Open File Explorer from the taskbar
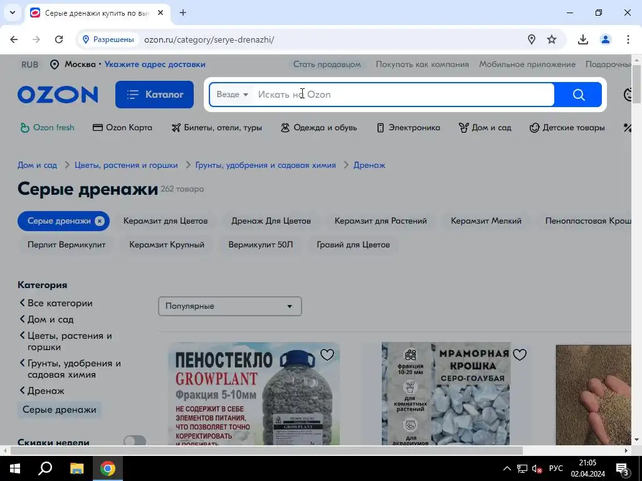 (76, 468)
